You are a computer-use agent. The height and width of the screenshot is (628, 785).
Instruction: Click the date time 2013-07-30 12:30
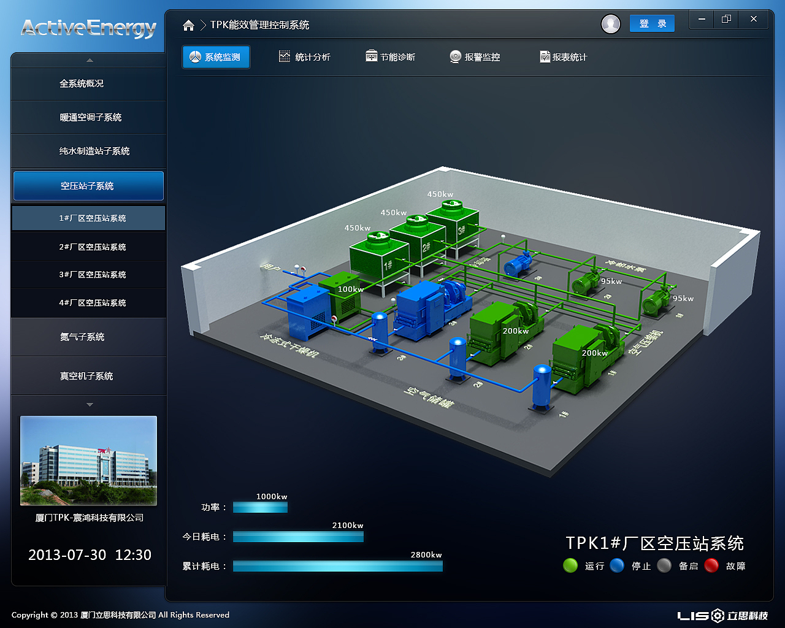point(90,555)
